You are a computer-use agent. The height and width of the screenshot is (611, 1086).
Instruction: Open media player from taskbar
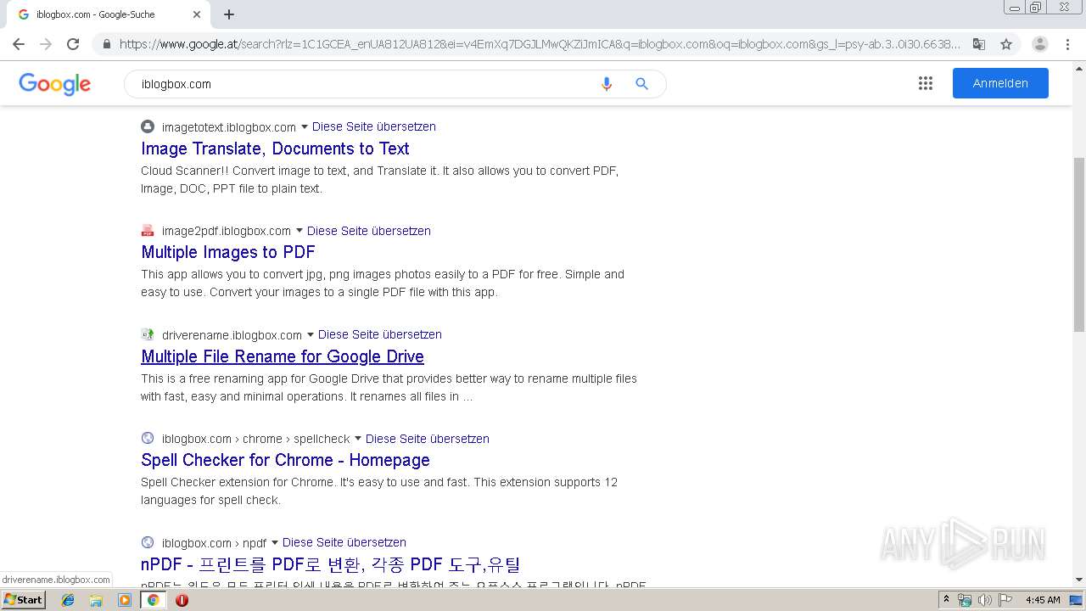point(125,600)
